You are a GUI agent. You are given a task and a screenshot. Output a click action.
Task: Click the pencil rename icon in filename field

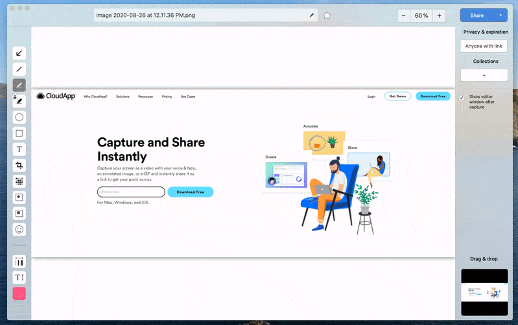312,15
